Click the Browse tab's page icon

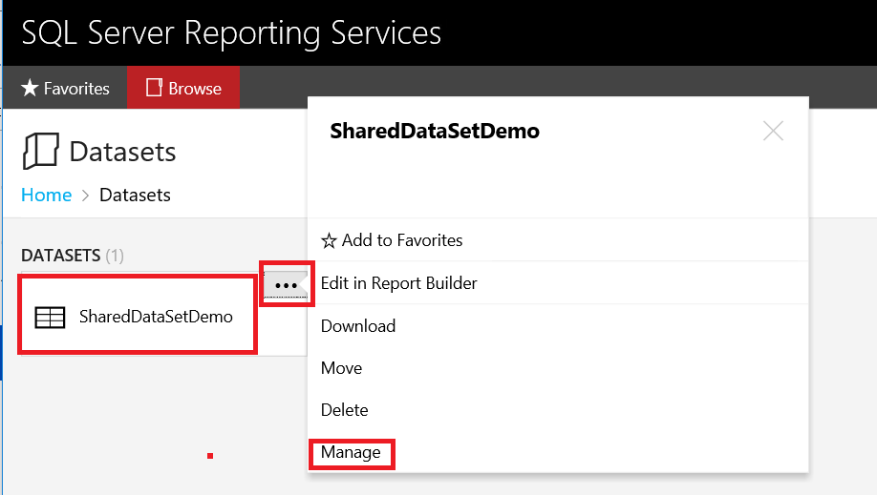pyautogui.click(x=153, y=89)
